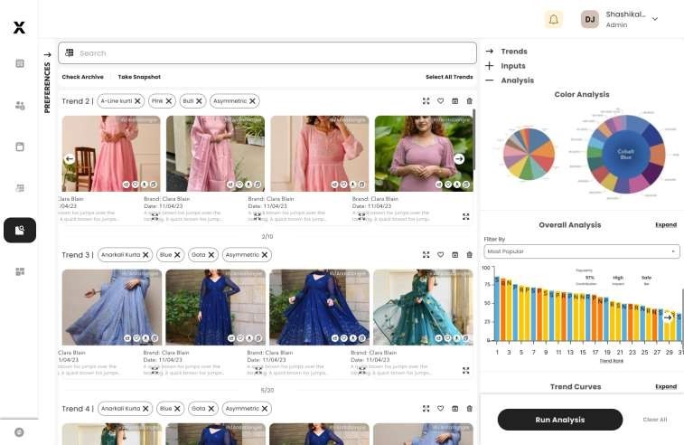
Task: Expand Trend 2 to fullscreen
Action: coord(426,101)
